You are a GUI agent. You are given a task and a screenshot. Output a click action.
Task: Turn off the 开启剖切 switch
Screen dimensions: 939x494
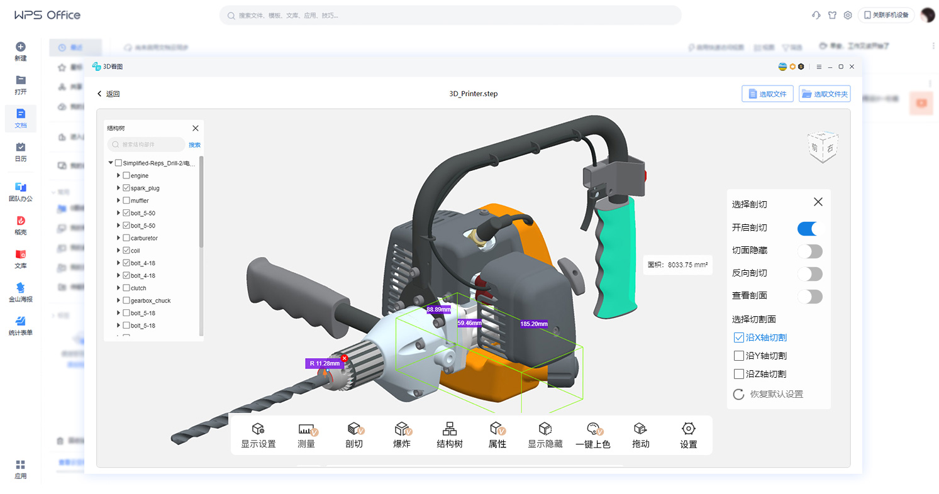tap(809, 228)
